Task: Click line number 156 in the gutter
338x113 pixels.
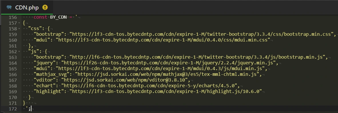Action: [13, 17]
